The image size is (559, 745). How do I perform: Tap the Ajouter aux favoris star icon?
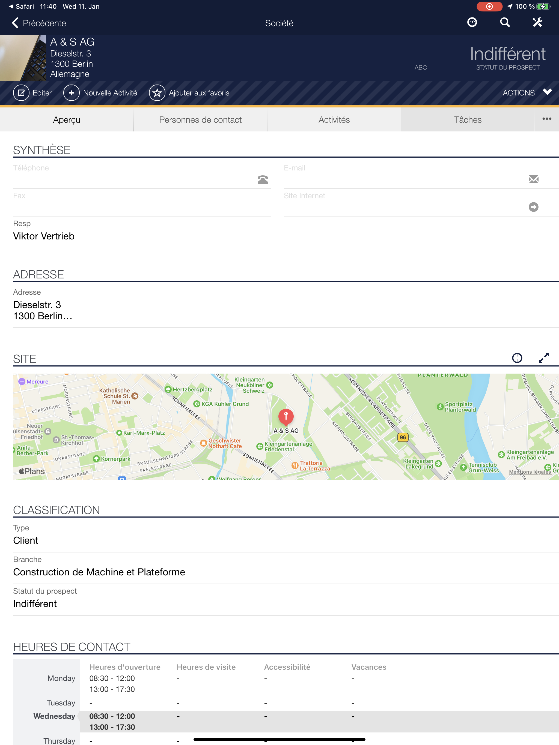point(157,93)
